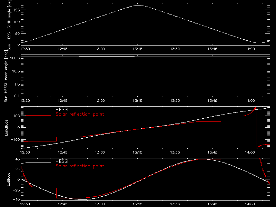This screenshot has height=207, width=276.
Task: Click peak of Sun-HESSI-Earth angle curve
Action: [x=138, y=6]
